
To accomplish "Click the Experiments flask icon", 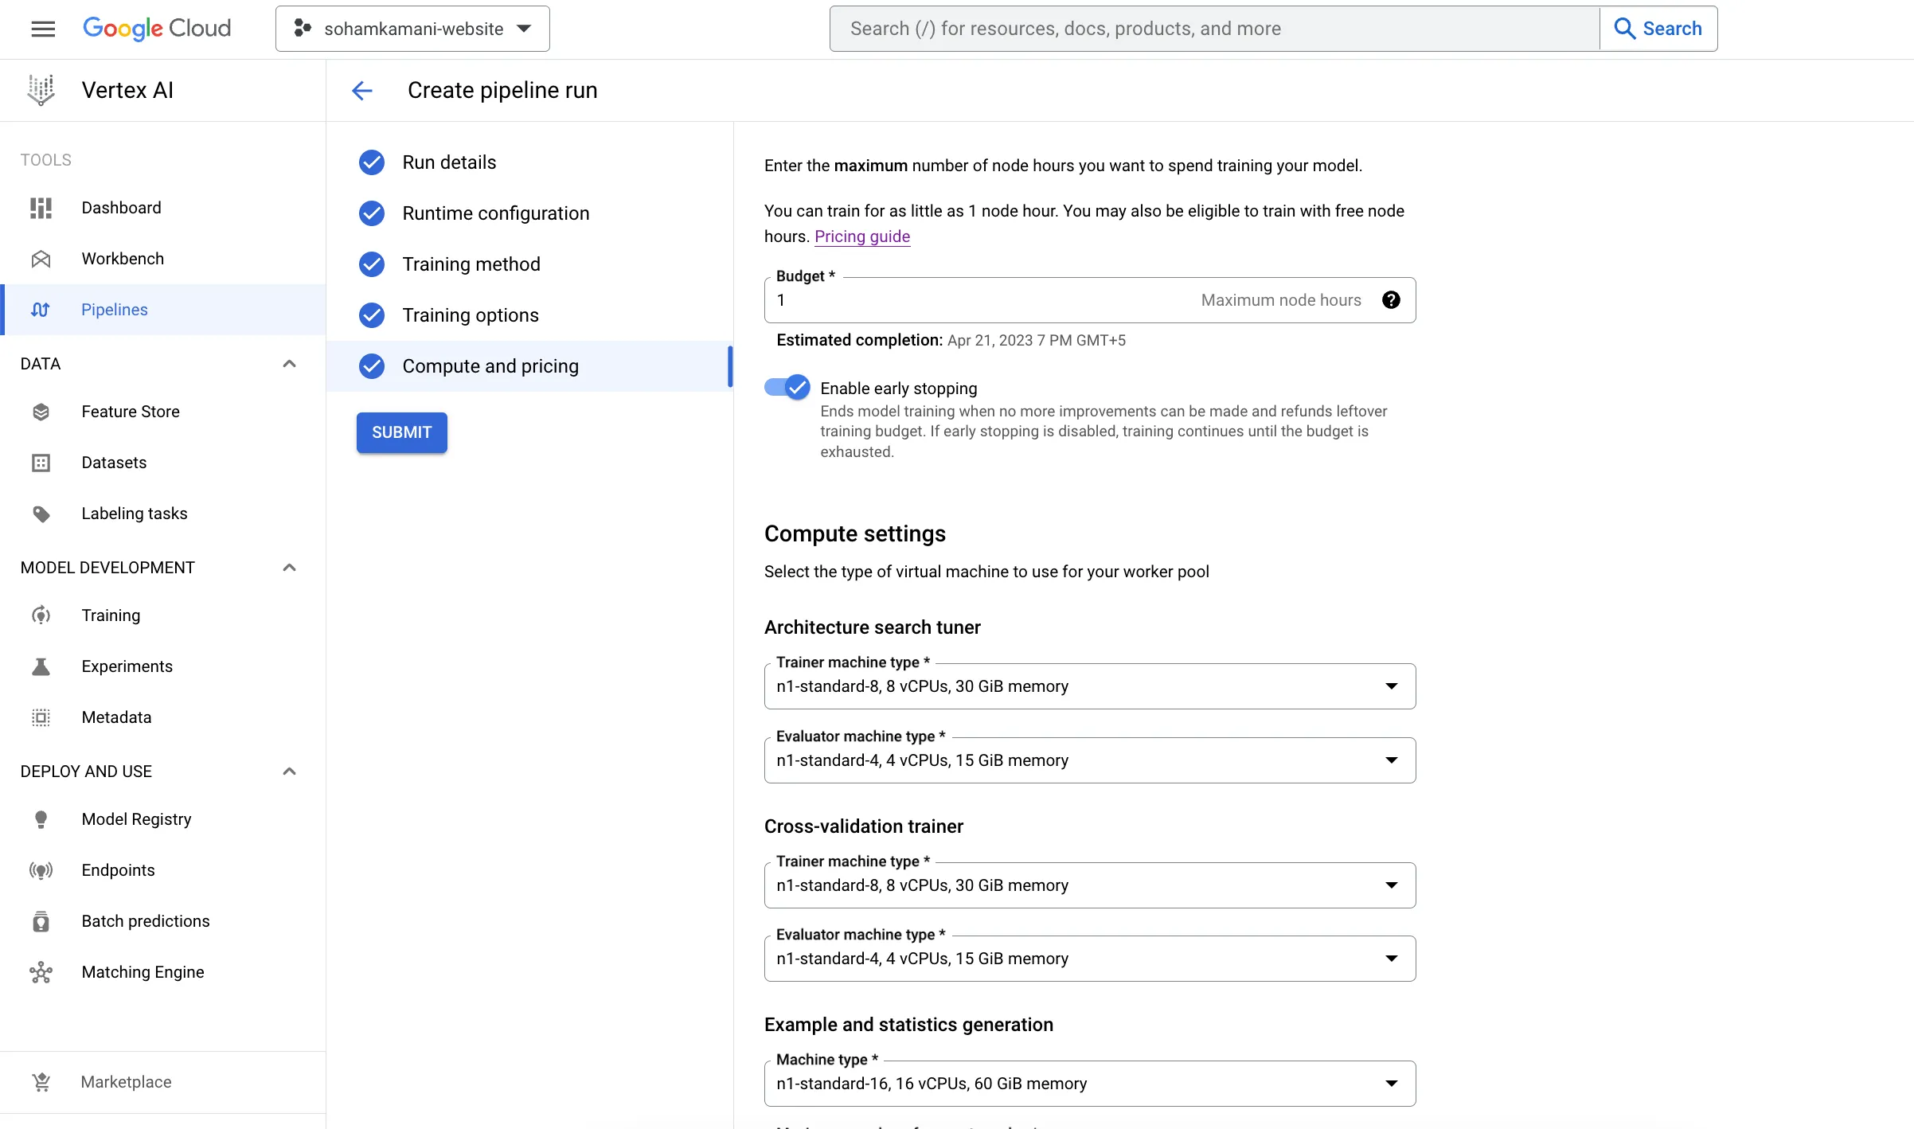I will (41, 666).
